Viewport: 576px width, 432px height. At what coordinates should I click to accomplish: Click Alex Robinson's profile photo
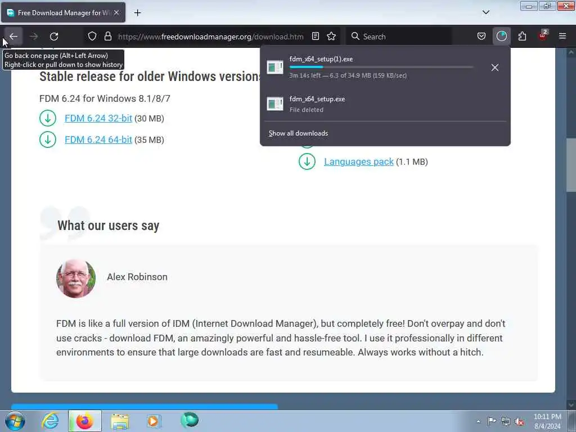click(x=76, y=278)
